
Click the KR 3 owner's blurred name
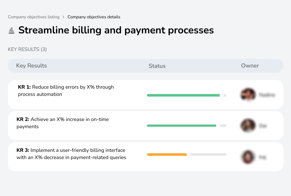coord(262,157)
